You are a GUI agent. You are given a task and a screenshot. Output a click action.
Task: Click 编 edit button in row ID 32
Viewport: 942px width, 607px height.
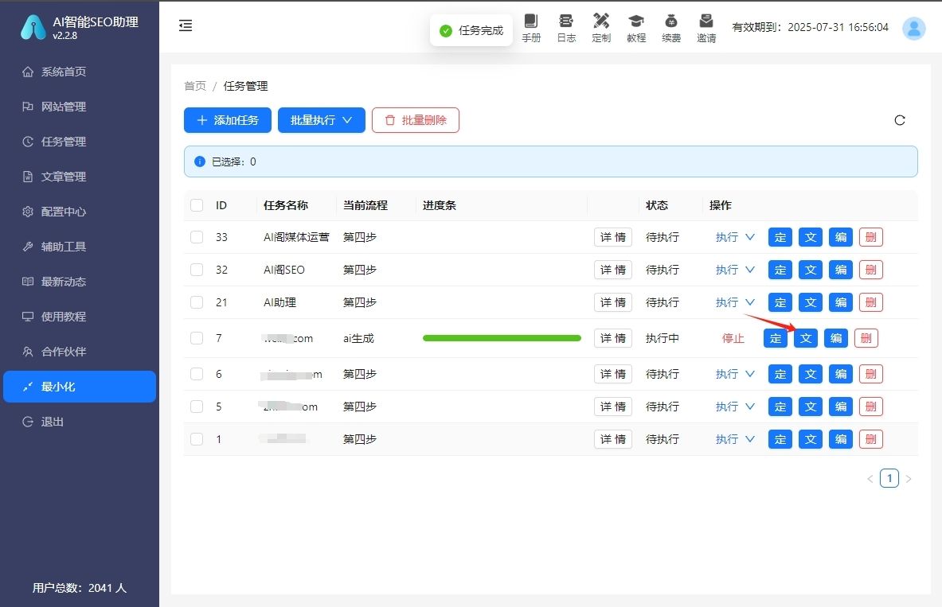pos(840,270)
